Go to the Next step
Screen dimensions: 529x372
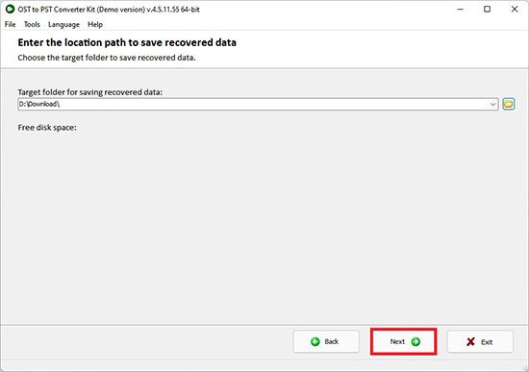point(404,341)
